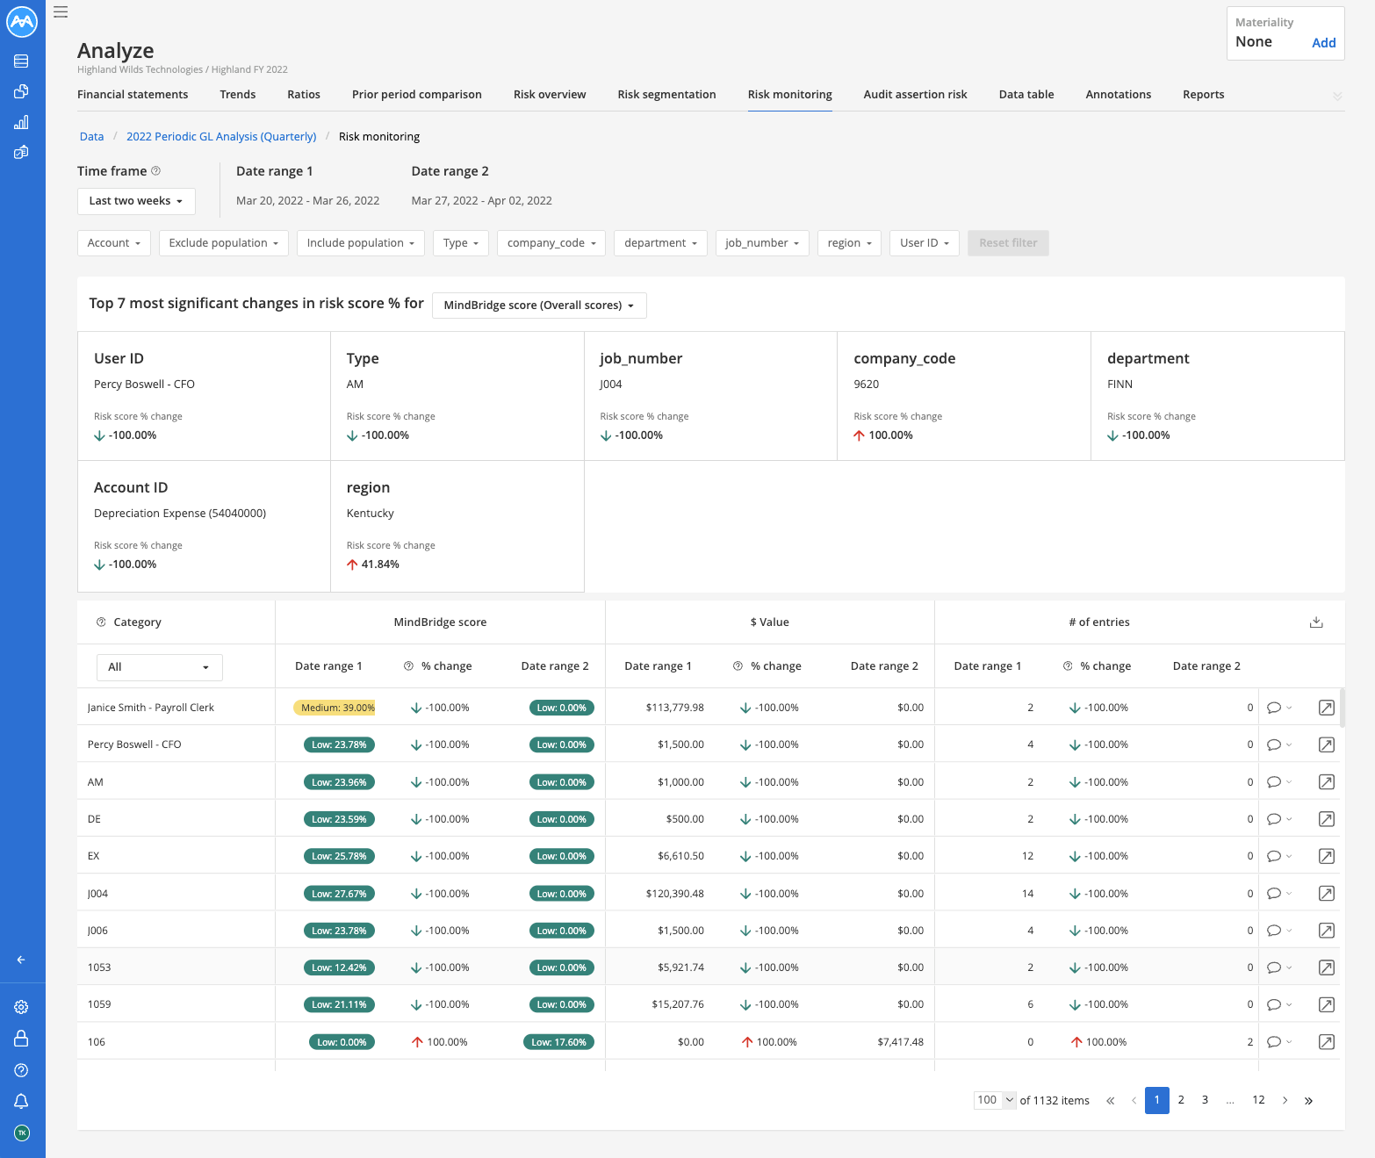The width and height of the screenshot is (1375, 1158).
Task: Switch to the Financial statements tab
Action: (x=133, y=95)
